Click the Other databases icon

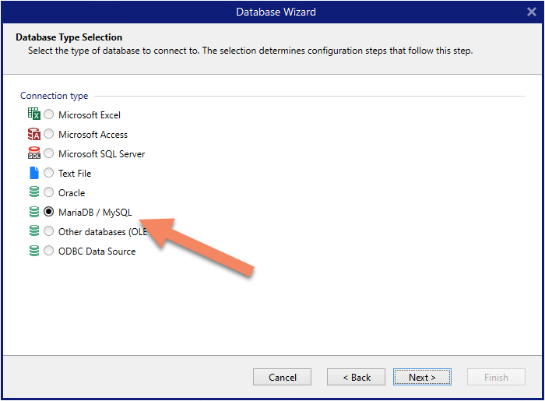33,231
